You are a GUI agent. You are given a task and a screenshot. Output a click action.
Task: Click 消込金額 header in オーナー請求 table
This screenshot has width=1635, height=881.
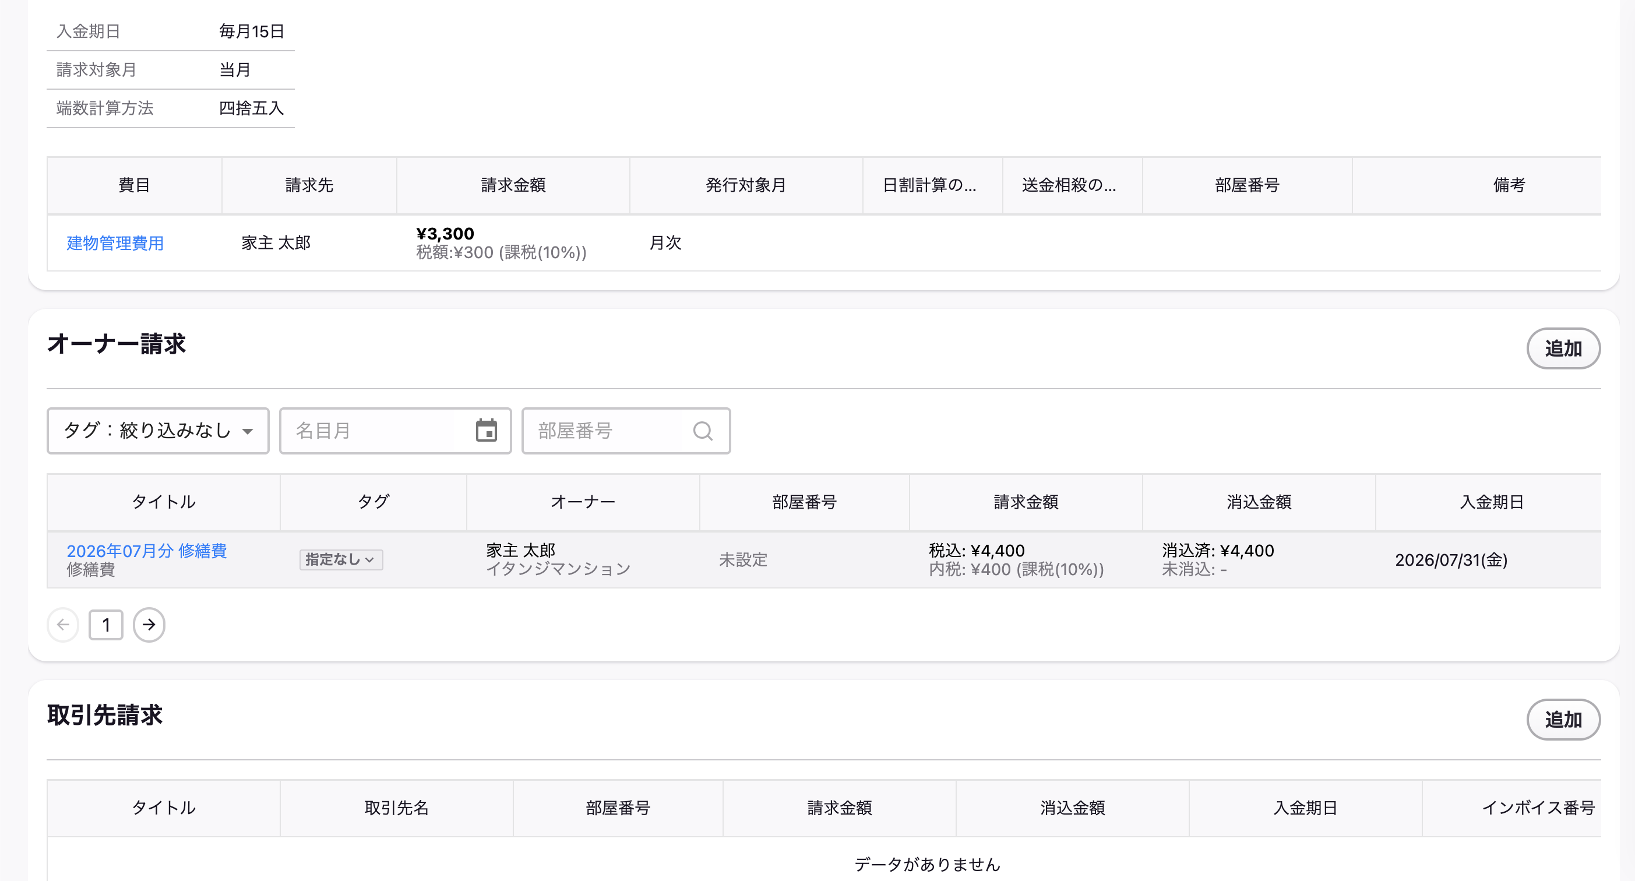pos(1259,502)
